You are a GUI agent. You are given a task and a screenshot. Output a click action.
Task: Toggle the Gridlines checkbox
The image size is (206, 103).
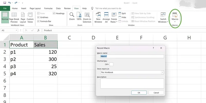(x=38, y=17)
